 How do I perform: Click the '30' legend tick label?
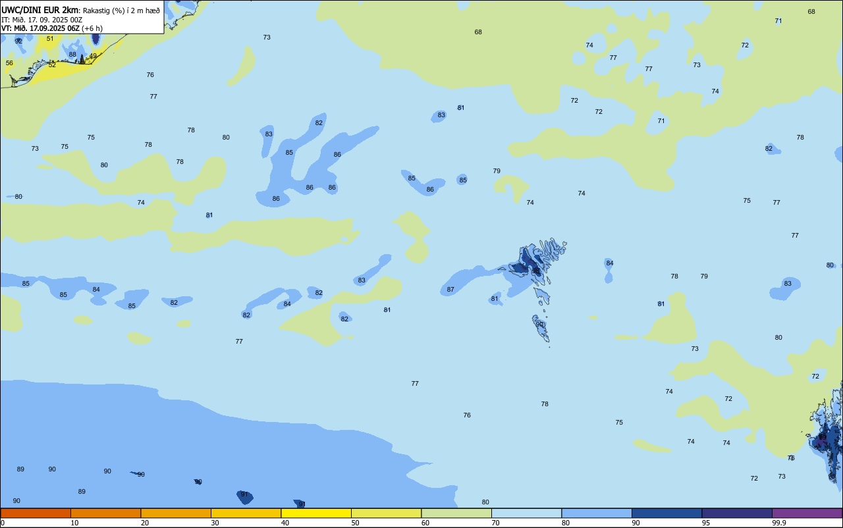coord(215,523)
